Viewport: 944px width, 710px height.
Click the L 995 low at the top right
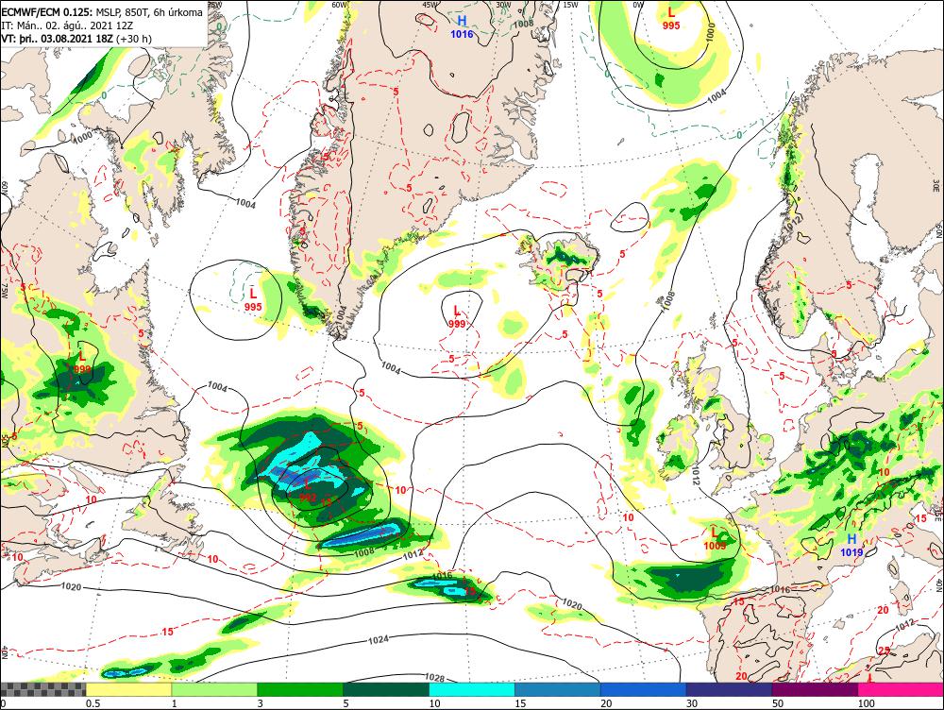[x=671, y=19]
